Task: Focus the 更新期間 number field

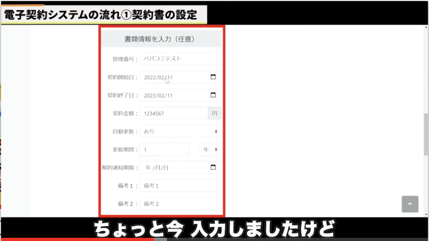Action: 164,150
